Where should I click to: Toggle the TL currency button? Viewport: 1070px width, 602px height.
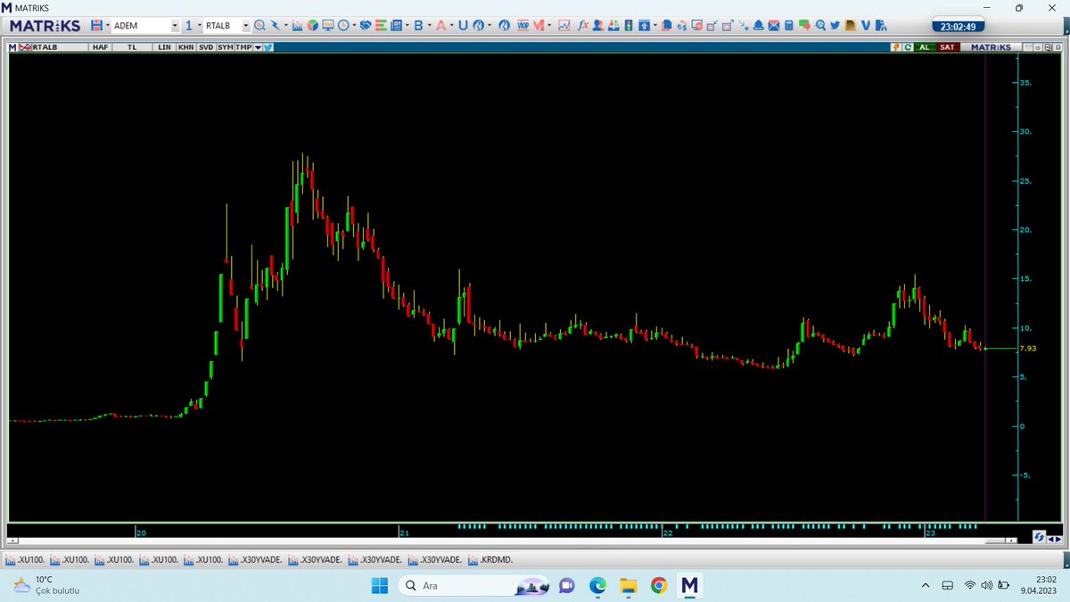point(132,46)
